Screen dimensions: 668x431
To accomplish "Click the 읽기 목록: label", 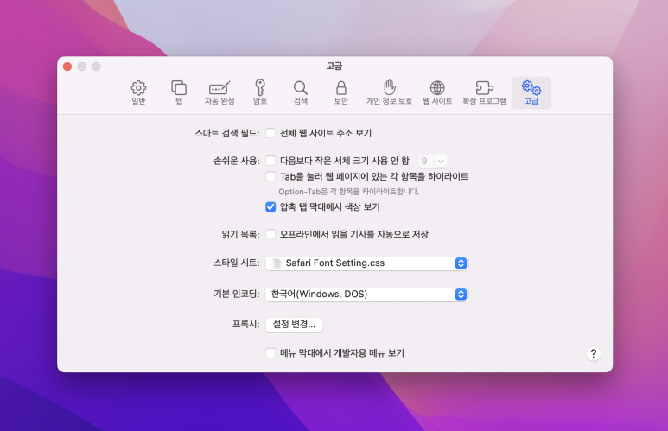I will (241, 234).
